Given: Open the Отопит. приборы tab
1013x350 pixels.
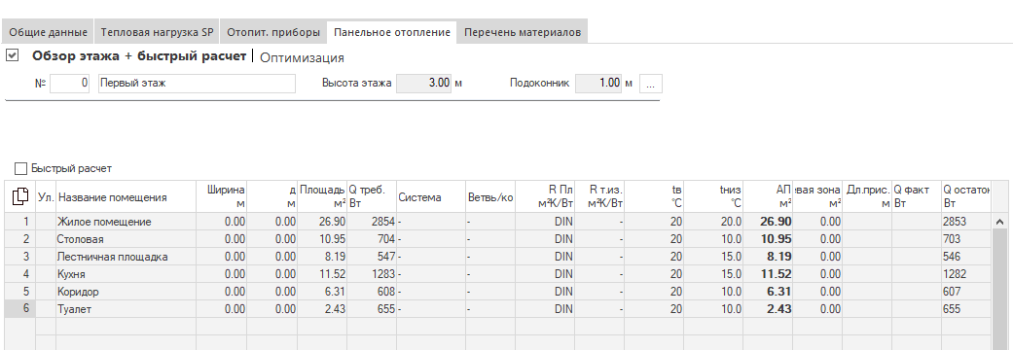Looking at the screenshot, I should tap(273, 32).
